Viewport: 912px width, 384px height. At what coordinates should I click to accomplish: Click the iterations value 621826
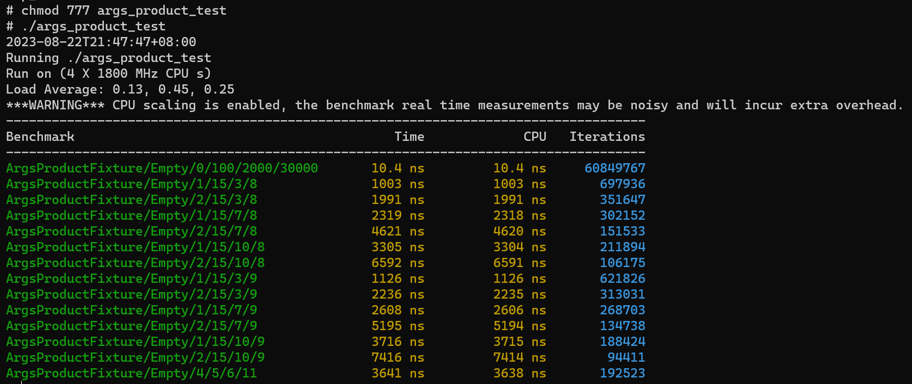coord(623,278)
